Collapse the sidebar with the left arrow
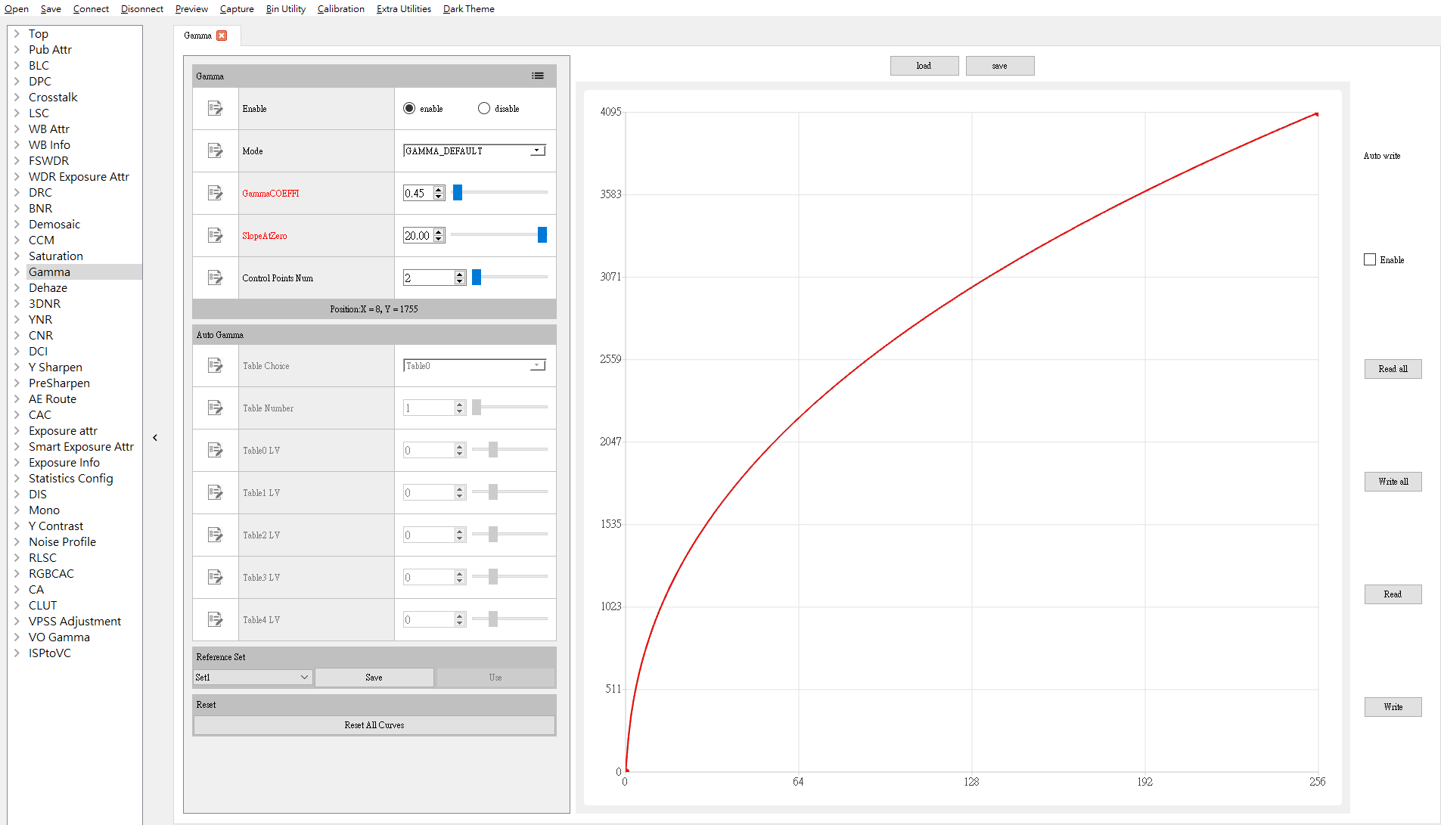This screenshot has height=825, width=1441. 155,438
